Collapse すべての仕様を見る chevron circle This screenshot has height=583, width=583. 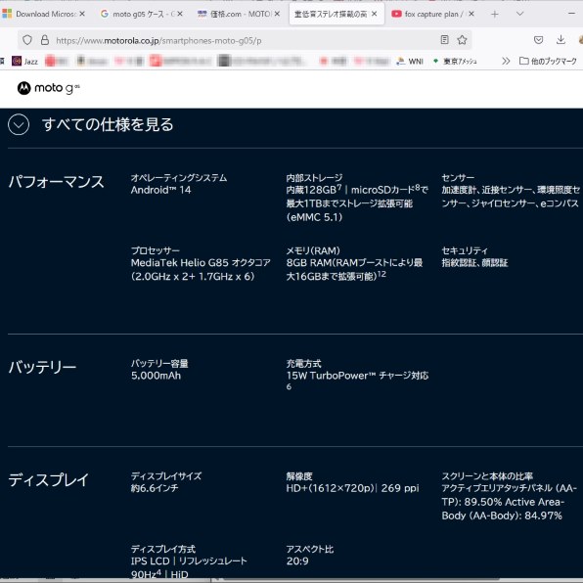[x=19, y=124]
